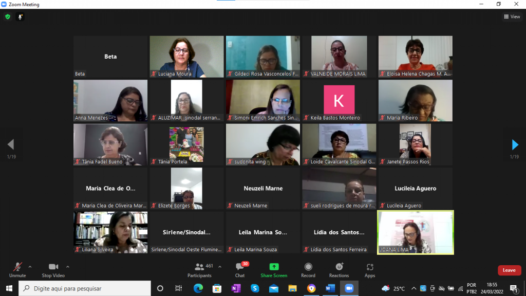Open Zoom Apps
Viewport: 526px width, 296px height.
coord(370,269)
